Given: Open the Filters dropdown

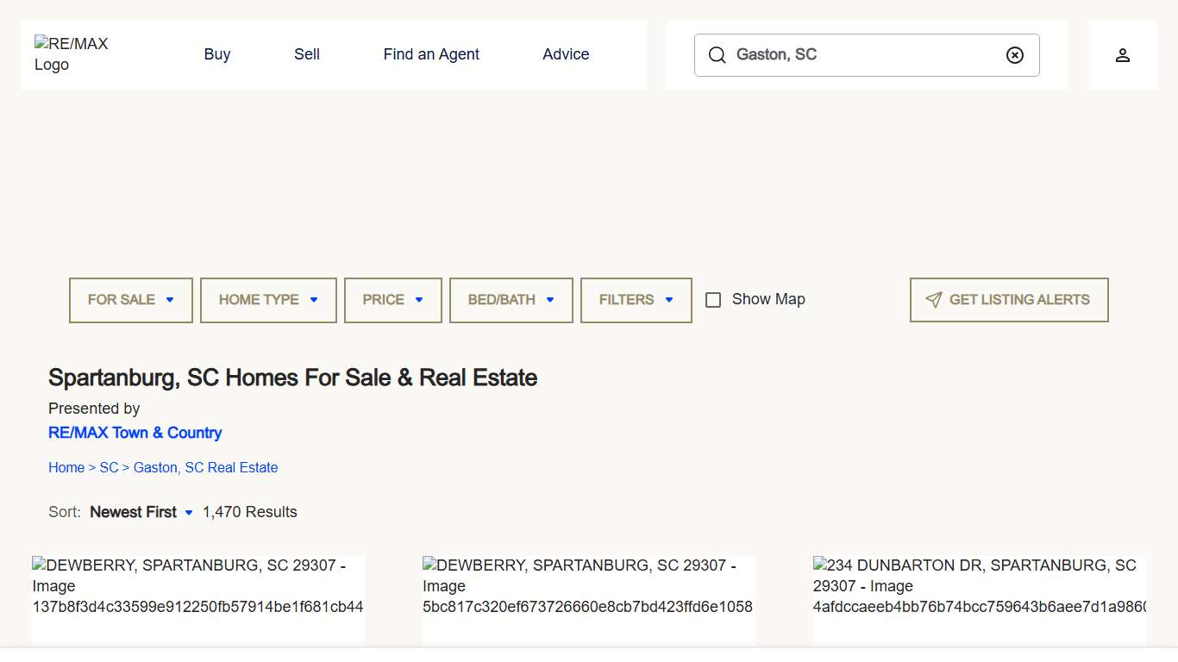Looking at the screenshot, I should 636,300.
